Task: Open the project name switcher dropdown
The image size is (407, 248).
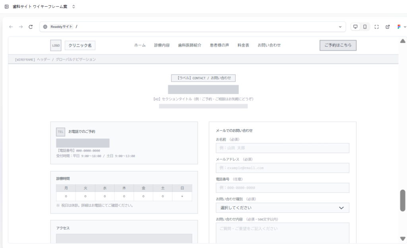Action: 73,7
